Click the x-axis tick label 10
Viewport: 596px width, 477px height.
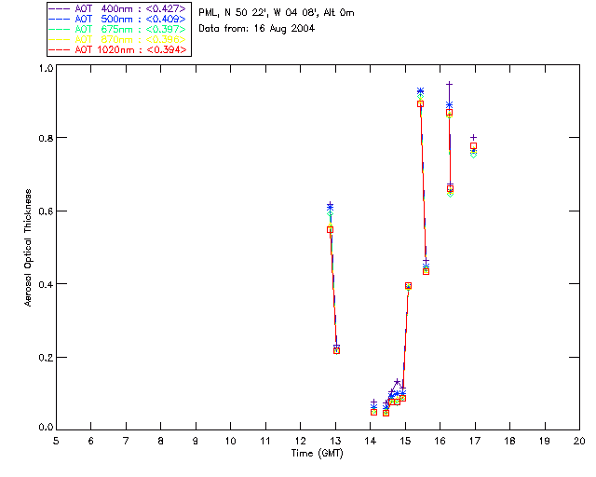(x=231, y=441)
